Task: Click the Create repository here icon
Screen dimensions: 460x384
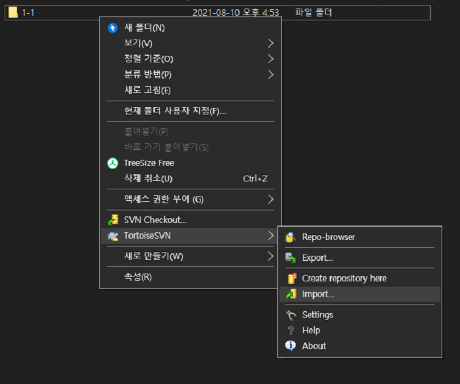Action: click(292, 278)
